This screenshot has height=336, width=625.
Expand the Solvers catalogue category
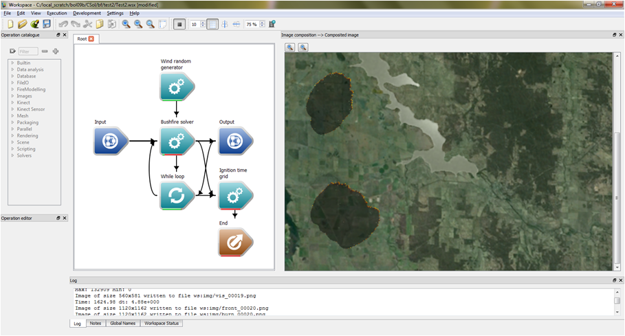(x=12, y=155)
